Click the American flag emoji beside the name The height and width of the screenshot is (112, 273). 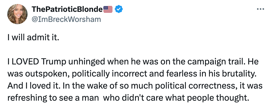pos(108,9)
